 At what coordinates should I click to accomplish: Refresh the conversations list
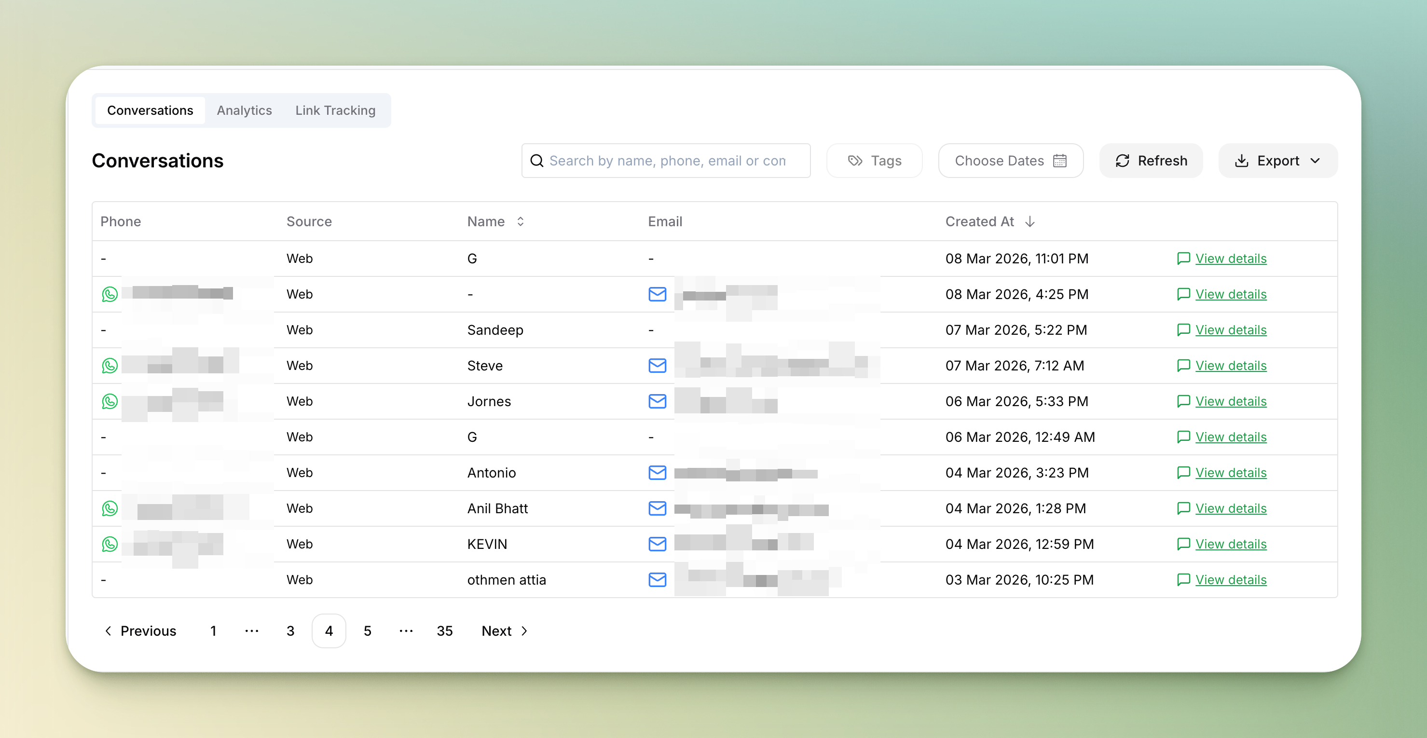coord(1151,161)
